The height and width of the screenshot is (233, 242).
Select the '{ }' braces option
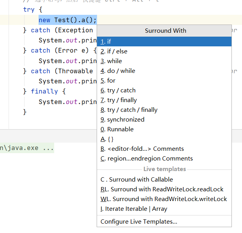pos(110,139)
